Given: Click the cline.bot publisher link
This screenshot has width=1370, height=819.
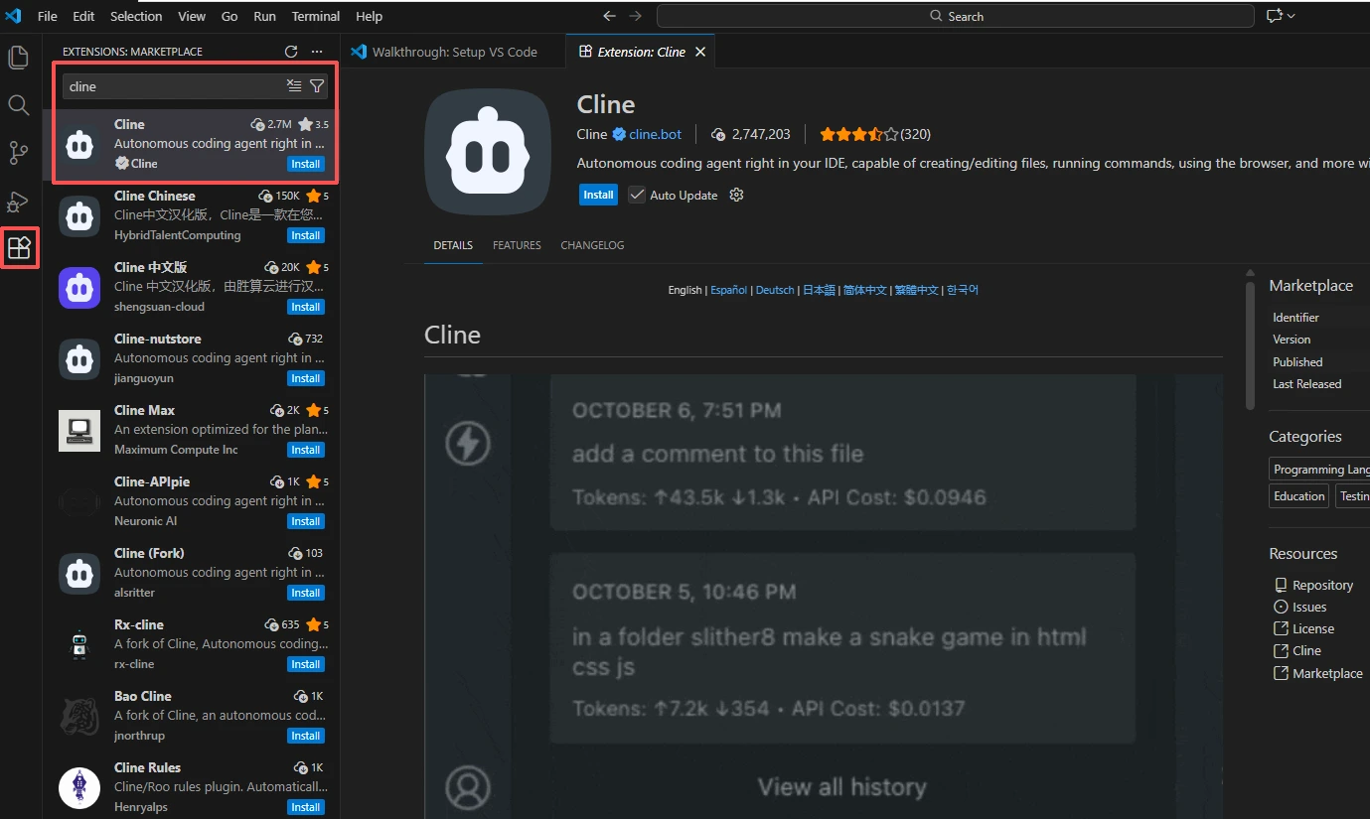Looking at the screenshot, I should [x=655, y=134].
